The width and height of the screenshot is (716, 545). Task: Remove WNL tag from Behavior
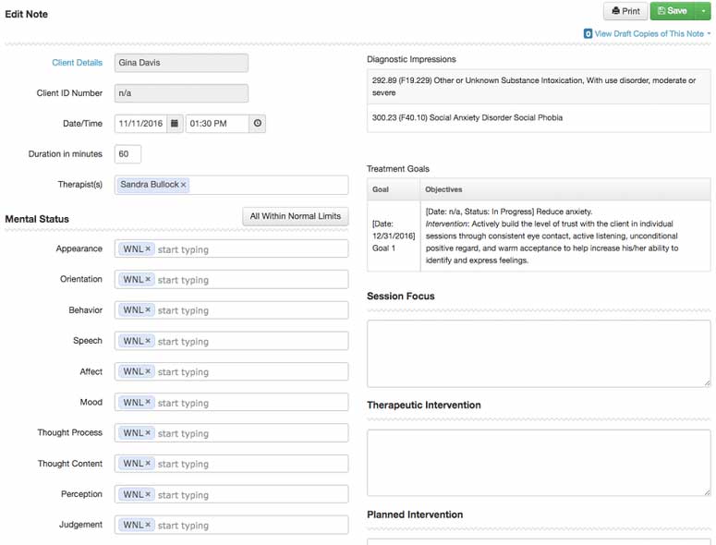tap(148, 310)
